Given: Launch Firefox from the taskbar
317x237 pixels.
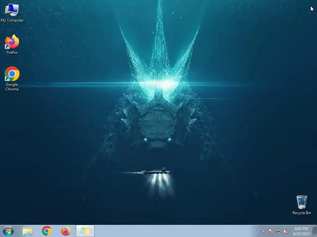Looking at the screenshot, I should point(66,231).
